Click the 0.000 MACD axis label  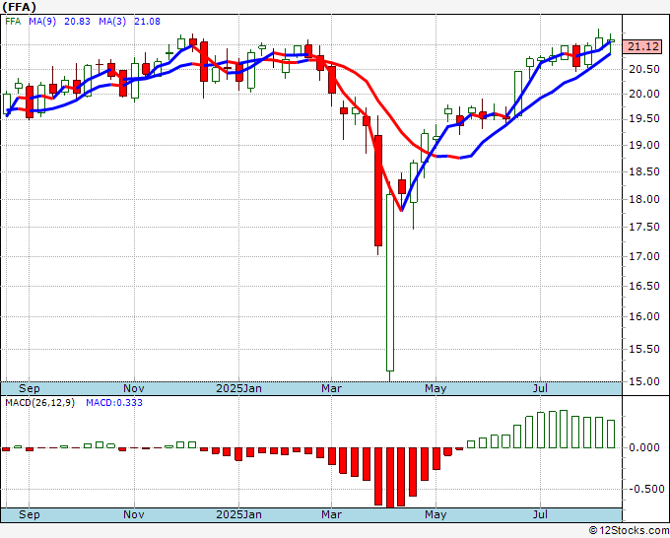pos(644,447)
